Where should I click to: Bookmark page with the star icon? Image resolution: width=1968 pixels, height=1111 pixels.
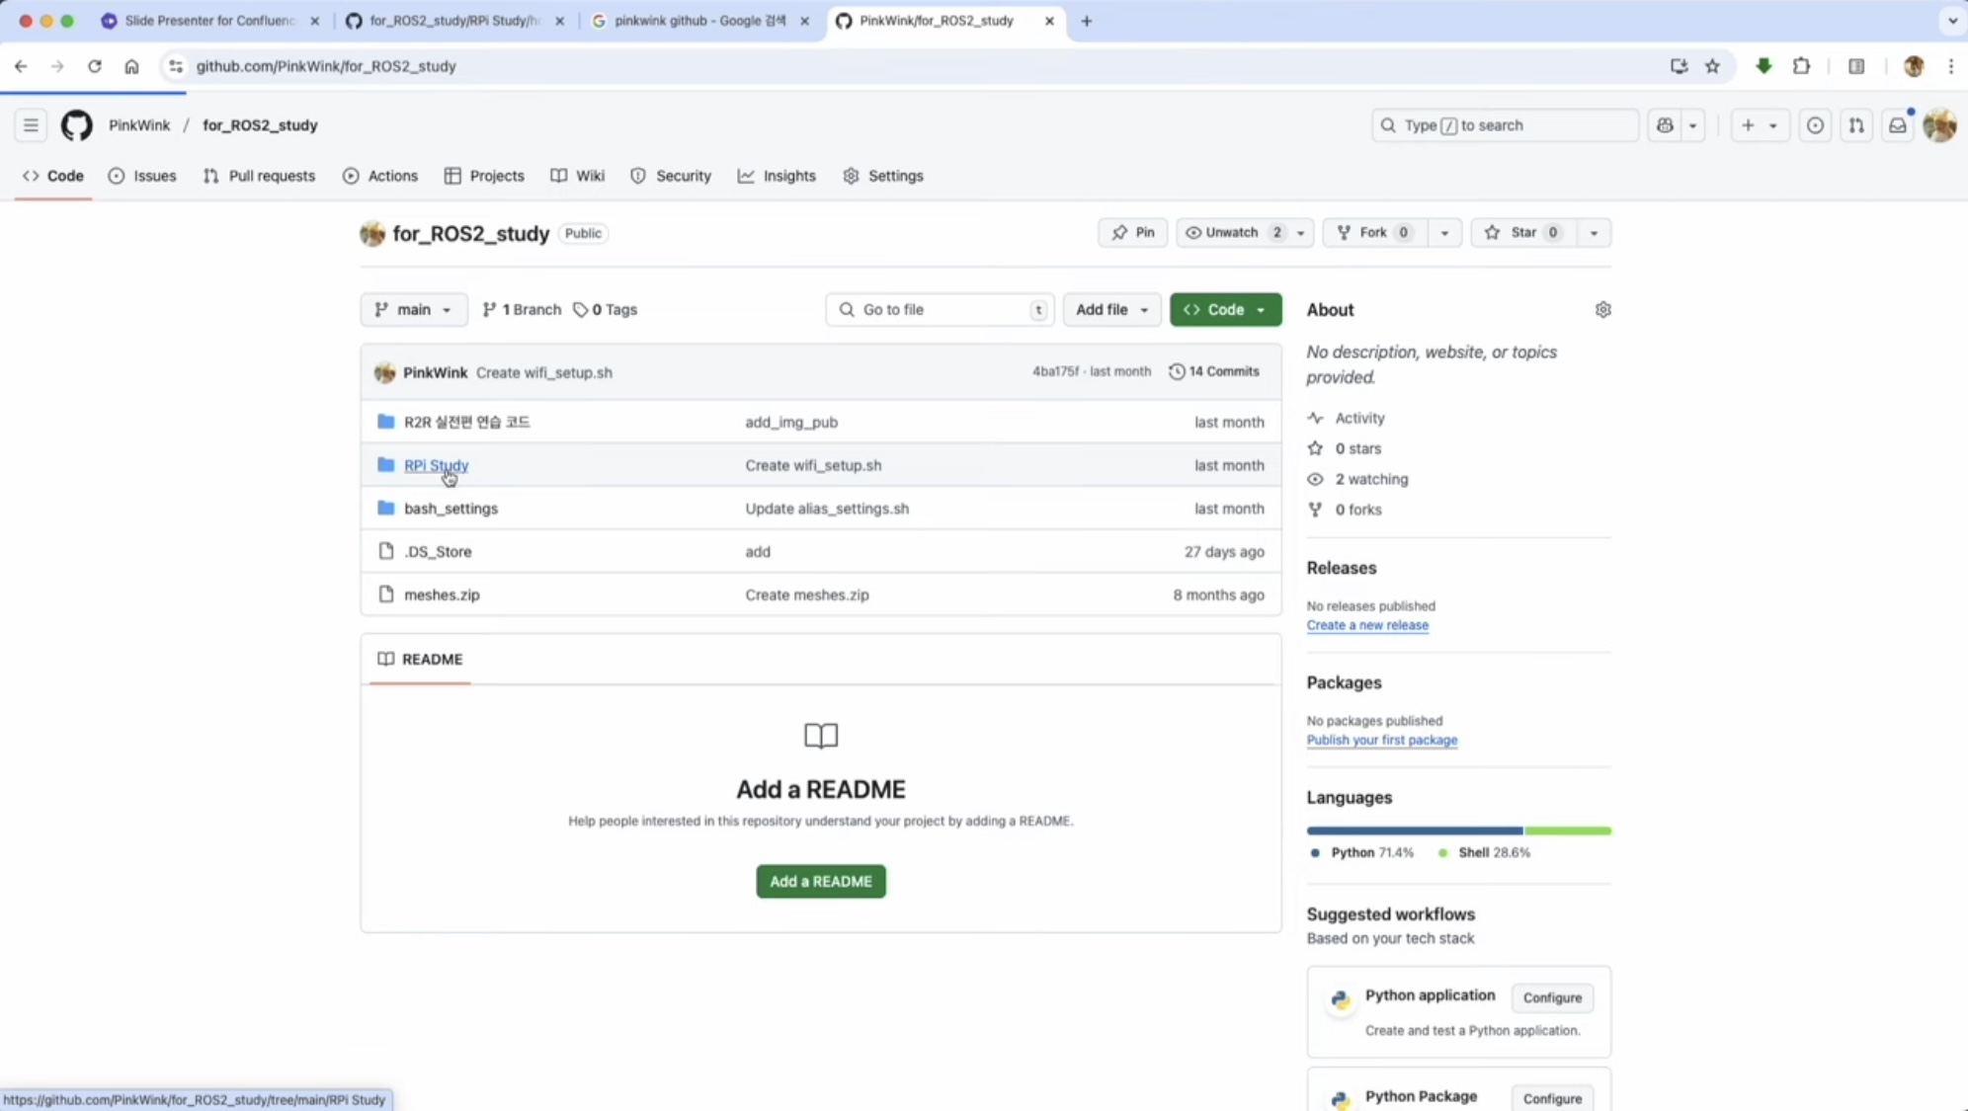[1712, 66]
